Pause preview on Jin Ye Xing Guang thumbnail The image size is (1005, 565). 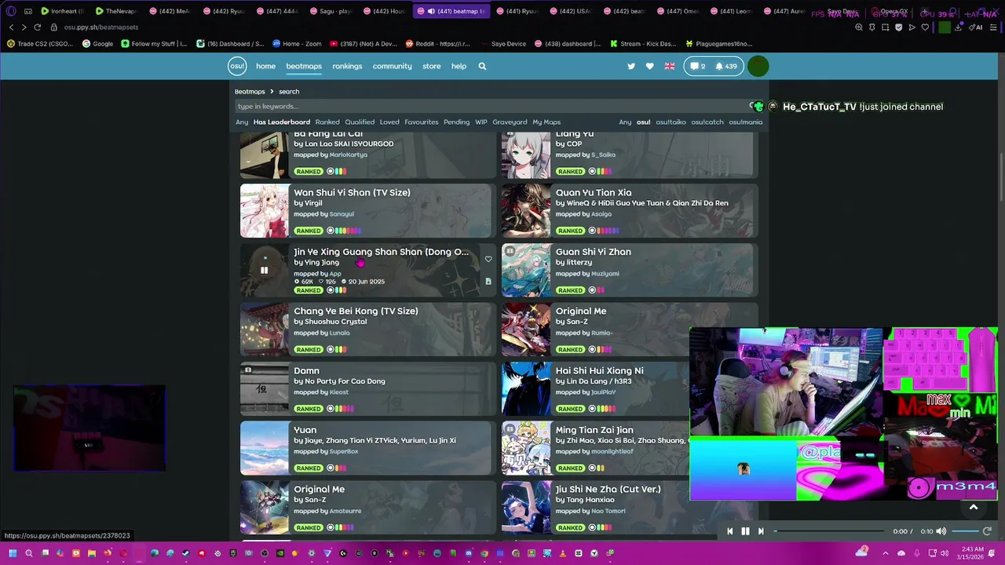click(264, 270)
